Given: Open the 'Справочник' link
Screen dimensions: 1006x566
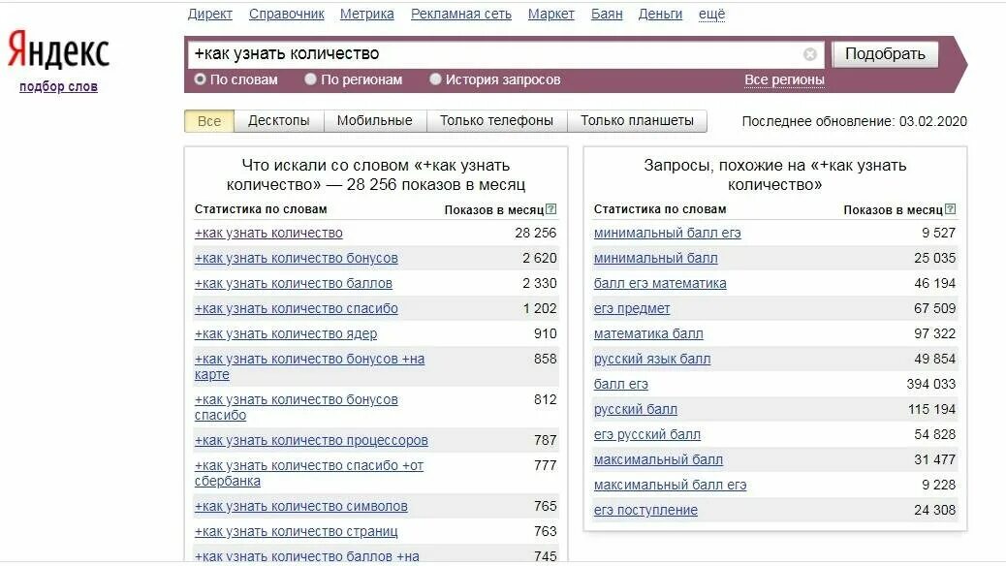Looking at the screenshot, I should (286, 15).
